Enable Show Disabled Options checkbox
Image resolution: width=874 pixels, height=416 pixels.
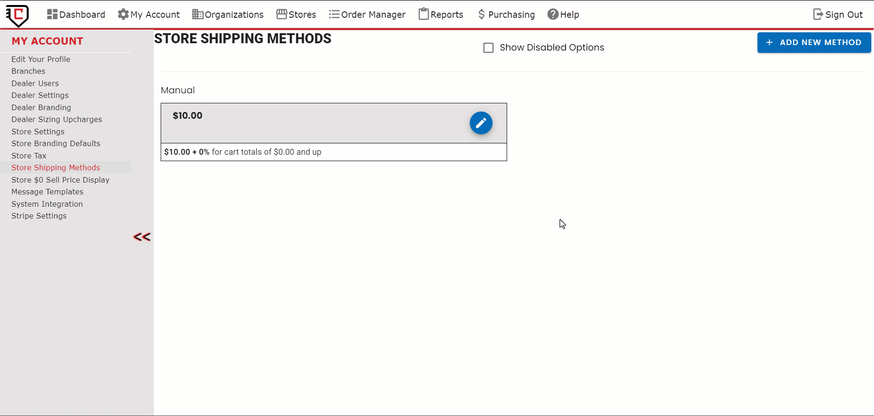(488, 48)
